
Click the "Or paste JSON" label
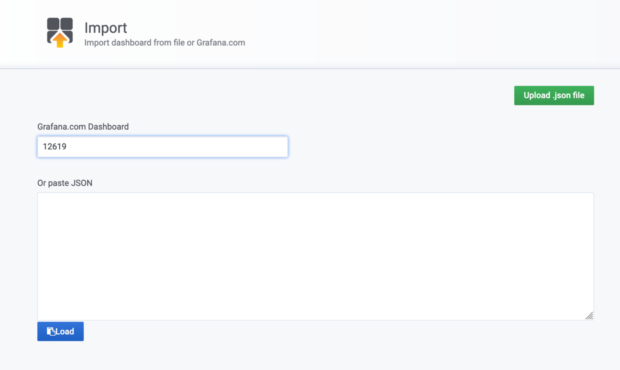click(65, 183)
